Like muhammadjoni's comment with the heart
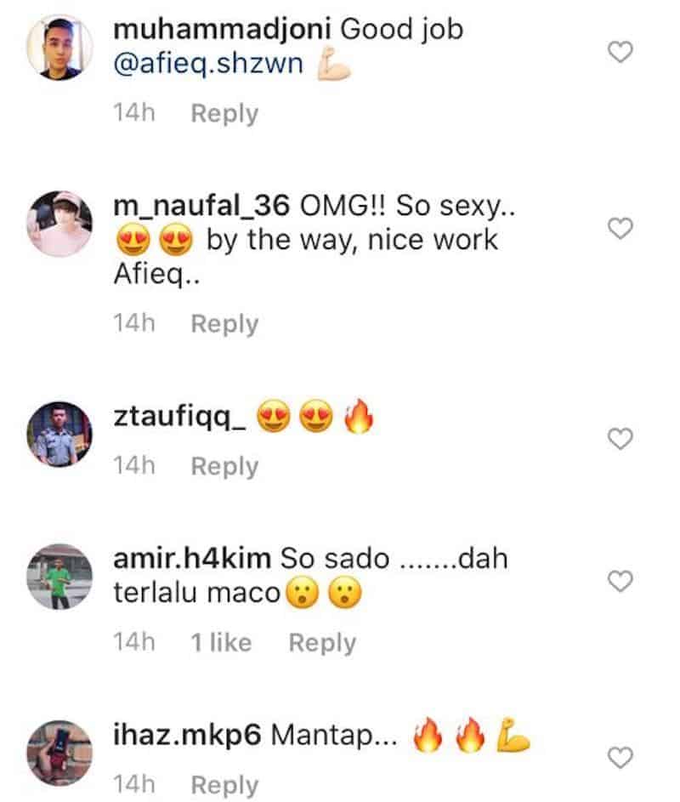Screen dimensions: 680x802 [x=622, y=54]
